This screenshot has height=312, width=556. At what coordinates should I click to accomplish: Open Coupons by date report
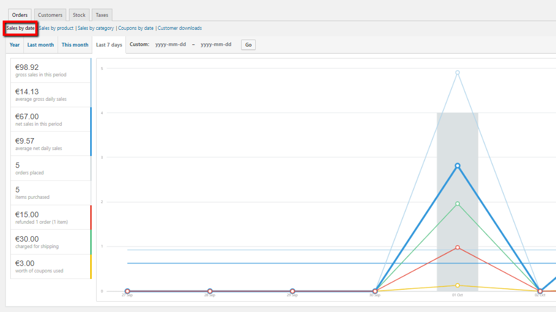click(136, 28)
